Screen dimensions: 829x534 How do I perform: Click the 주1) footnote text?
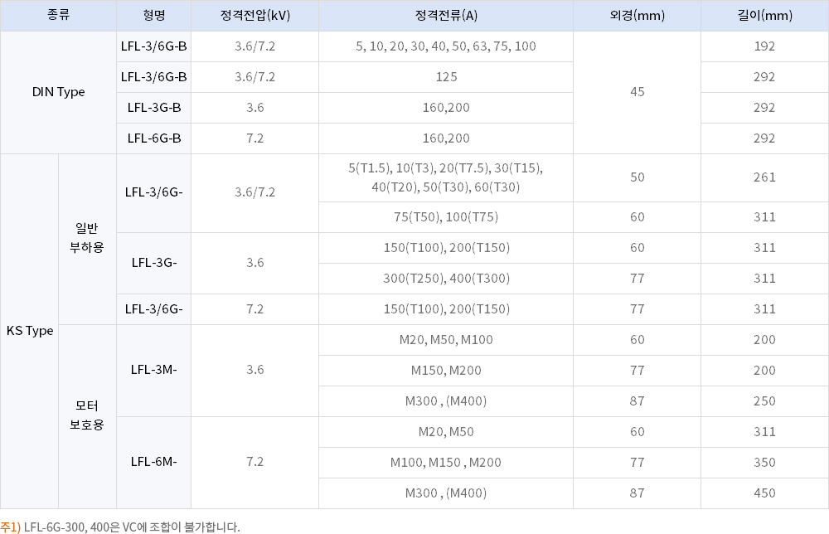120,527
